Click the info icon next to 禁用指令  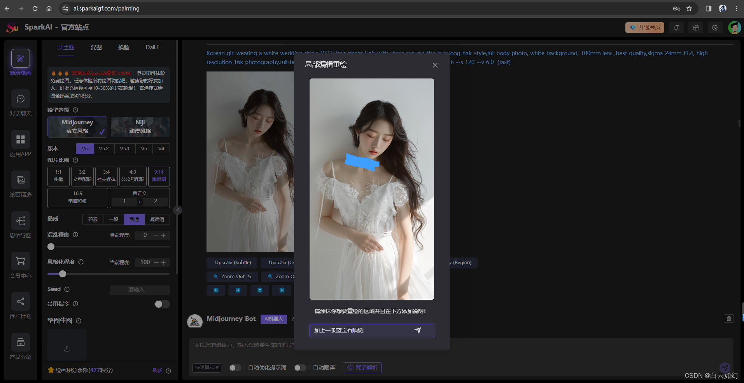click(x=75, y=304)
